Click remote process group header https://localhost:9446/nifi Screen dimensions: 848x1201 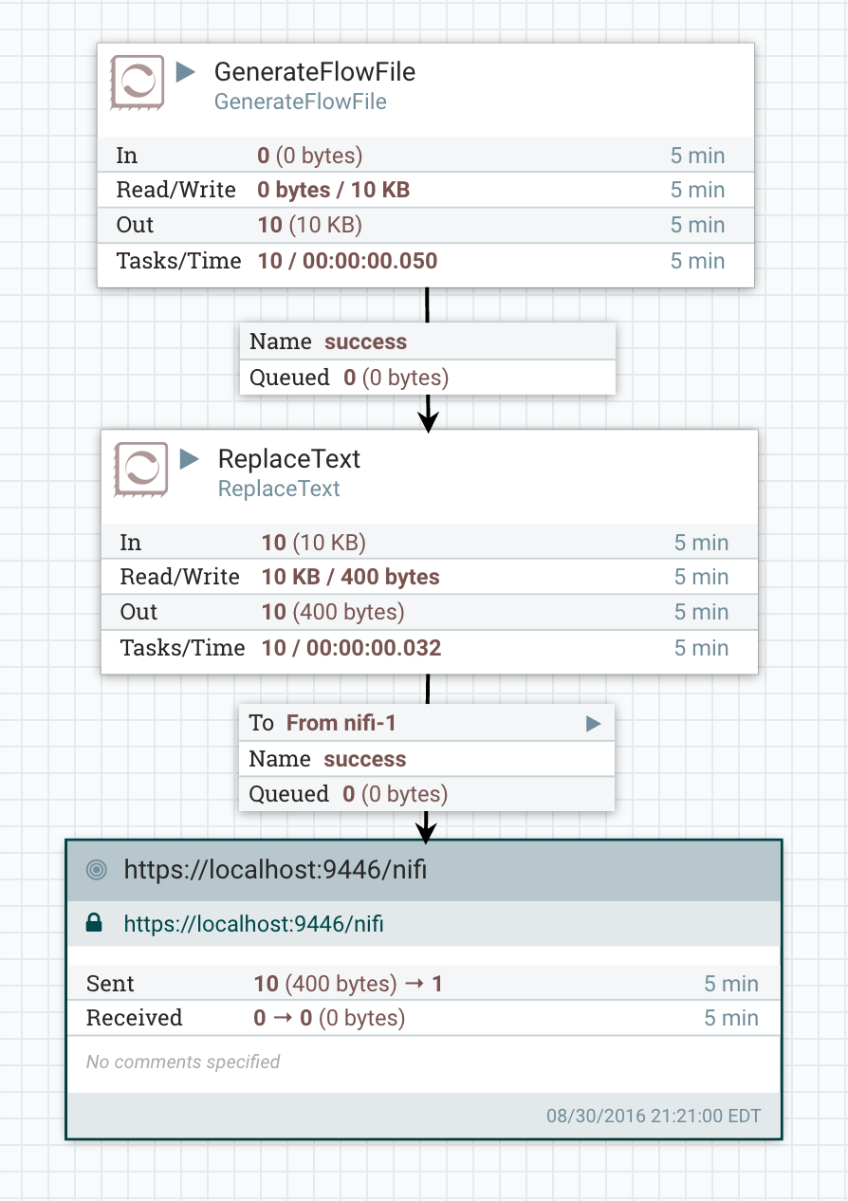coord(275,870)
